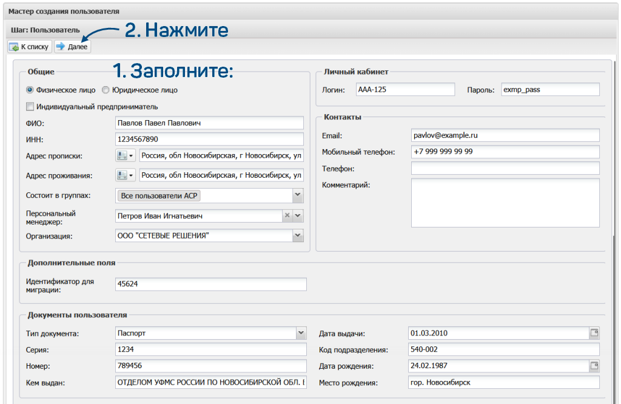
Task: Expand the Организация dropdown
Action: point(297,236)
